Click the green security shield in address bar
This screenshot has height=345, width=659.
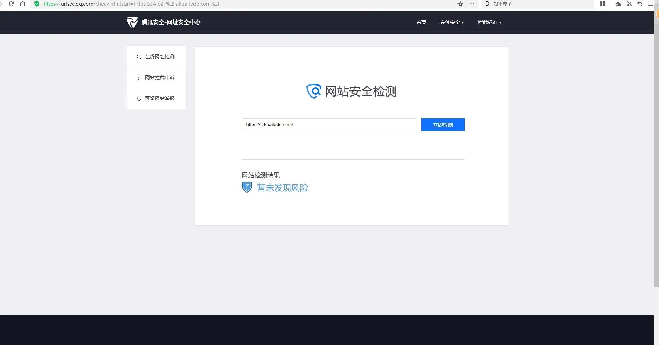point(37,4)
